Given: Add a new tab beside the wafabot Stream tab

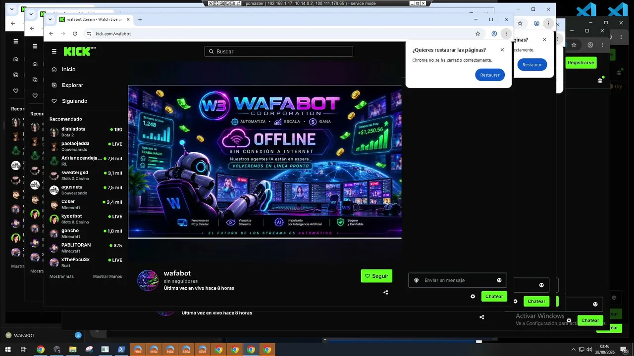Looking at the screenshot, I should (x=140, y=19).
